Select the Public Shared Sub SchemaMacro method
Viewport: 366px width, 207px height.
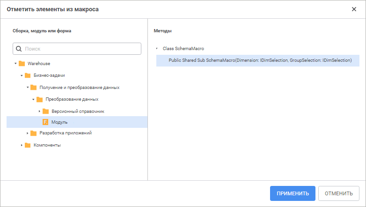point(260,60)
